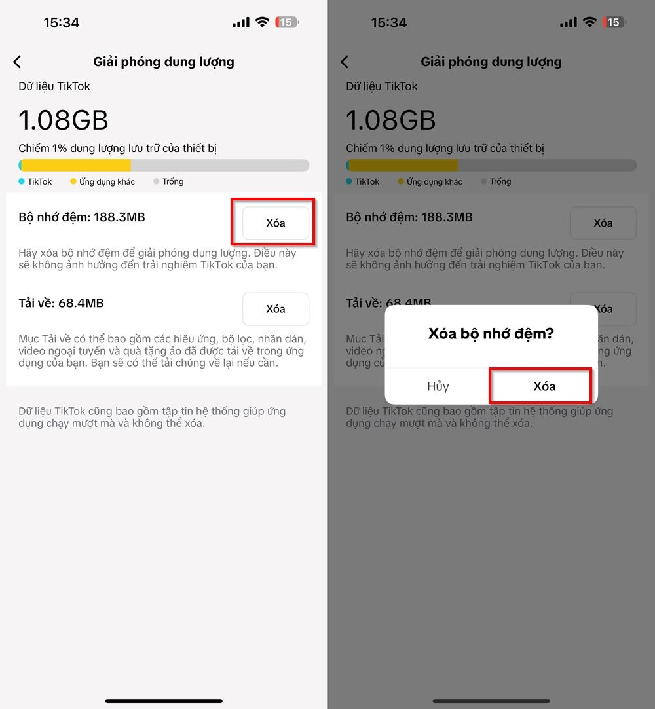Tap Wi-Fi status icon on right screen
Screen dimensions: 655x709
pyautogui.click(x=589, y=22)
